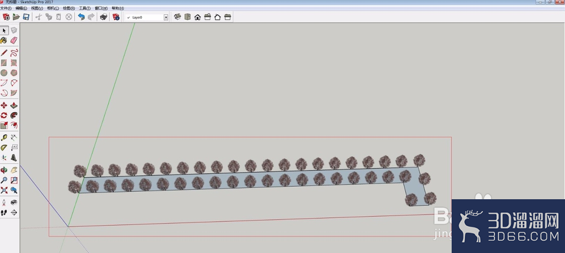Click the Copy toolbar icon

pyautogui.click(x=49, y=17)
